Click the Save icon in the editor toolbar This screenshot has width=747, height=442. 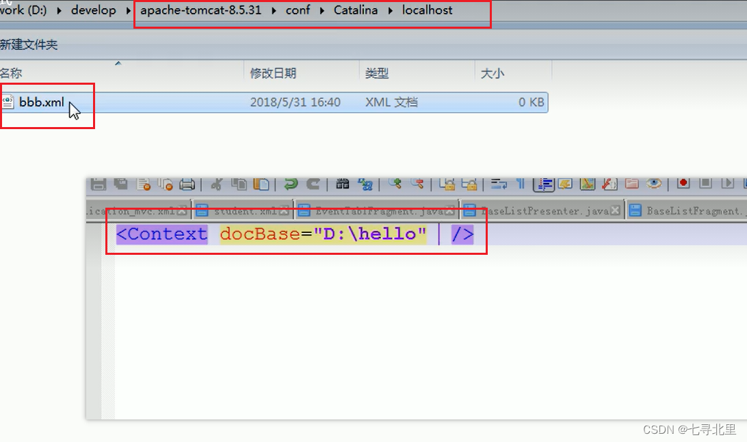(98, 184)
